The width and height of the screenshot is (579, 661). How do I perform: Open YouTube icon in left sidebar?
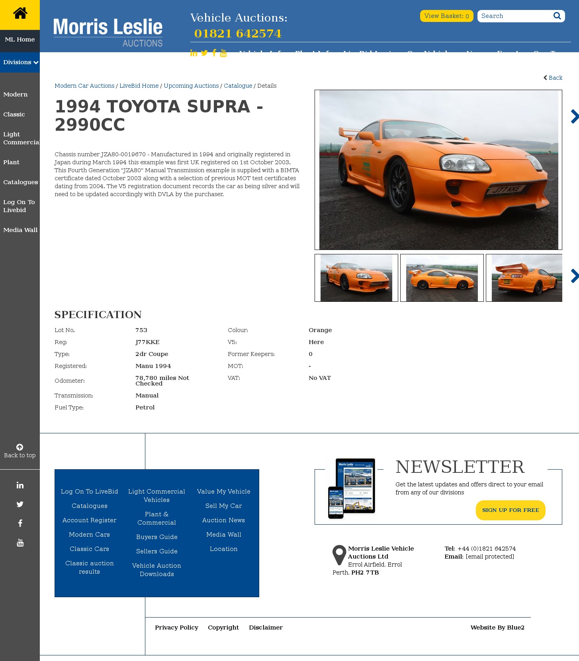point(20,543)
